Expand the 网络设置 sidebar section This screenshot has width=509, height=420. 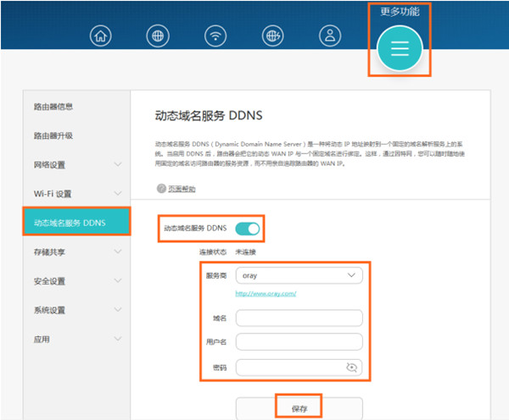76,164
